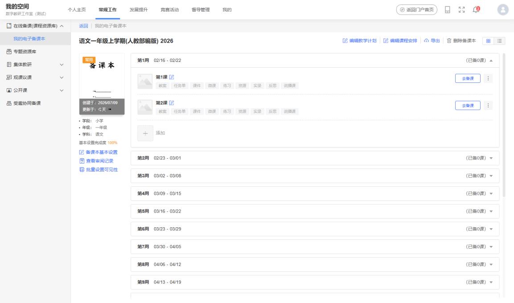Screen dimensions: 514x303
Task: Click the 练习 tag under 第2课
Action: point(227,111)
